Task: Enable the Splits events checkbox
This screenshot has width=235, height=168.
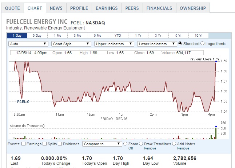Action: pos(44,144)
